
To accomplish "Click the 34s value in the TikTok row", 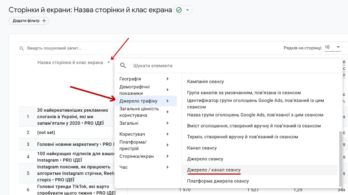I will (x=341, y=190).
